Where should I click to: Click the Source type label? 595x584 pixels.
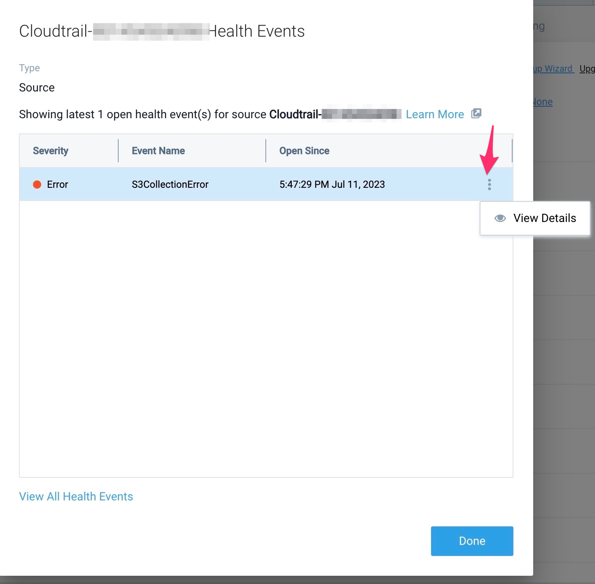click(37, 87)
